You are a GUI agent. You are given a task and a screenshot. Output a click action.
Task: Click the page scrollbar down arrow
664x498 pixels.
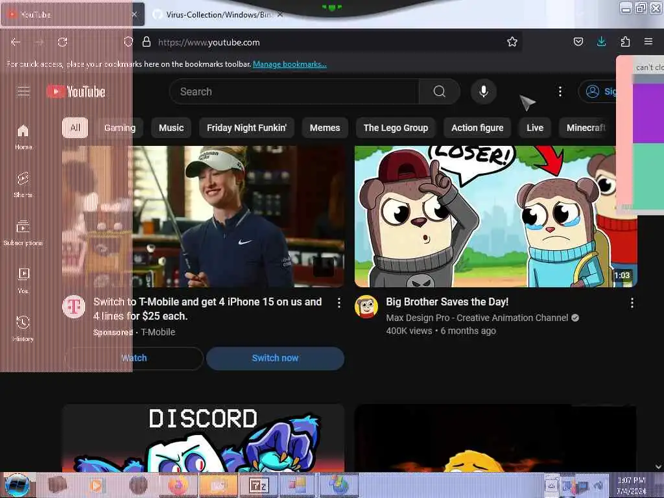coord(658,467)
